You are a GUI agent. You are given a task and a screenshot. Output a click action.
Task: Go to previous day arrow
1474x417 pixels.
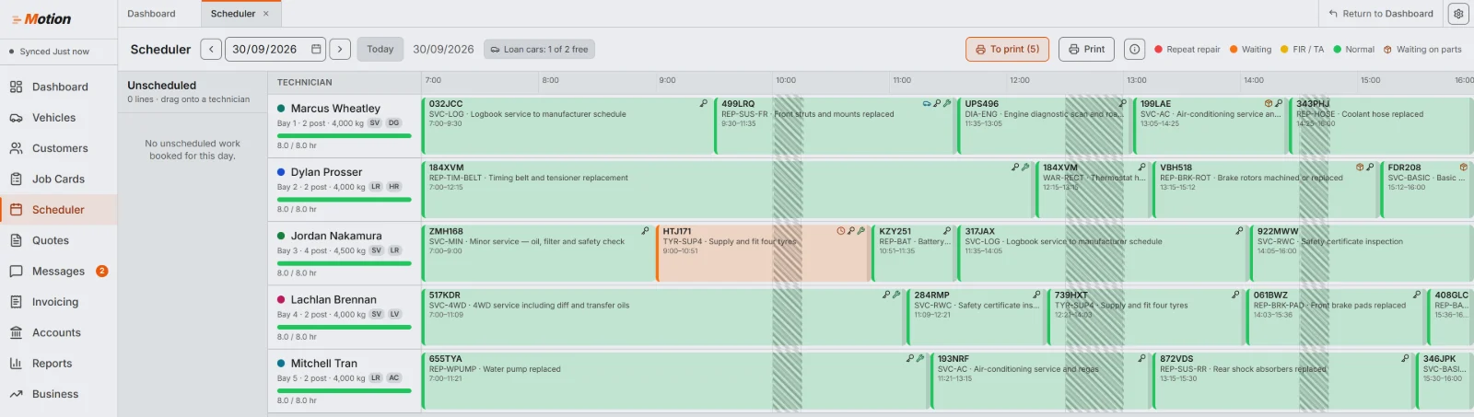[x=211, y=50]
